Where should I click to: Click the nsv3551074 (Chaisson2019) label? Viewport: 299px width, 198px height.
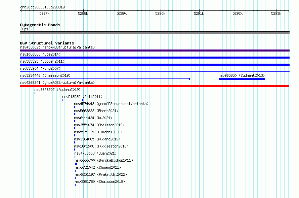coord(99,125)
